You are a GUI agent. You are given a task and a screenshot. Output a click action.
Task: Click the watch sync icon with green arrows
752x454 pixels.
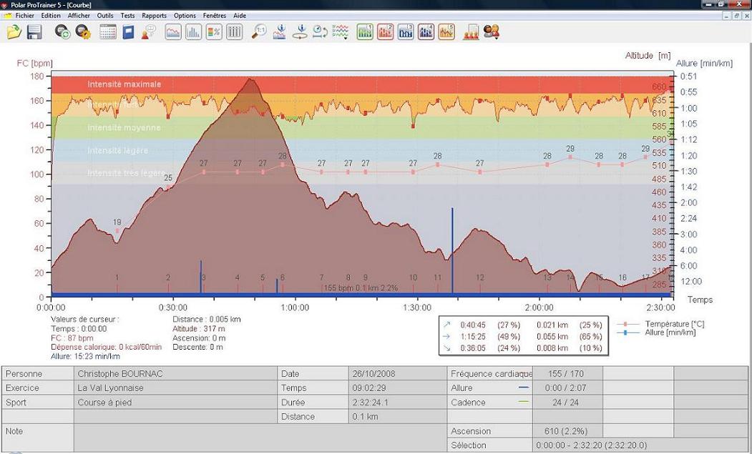pos(62,32)
